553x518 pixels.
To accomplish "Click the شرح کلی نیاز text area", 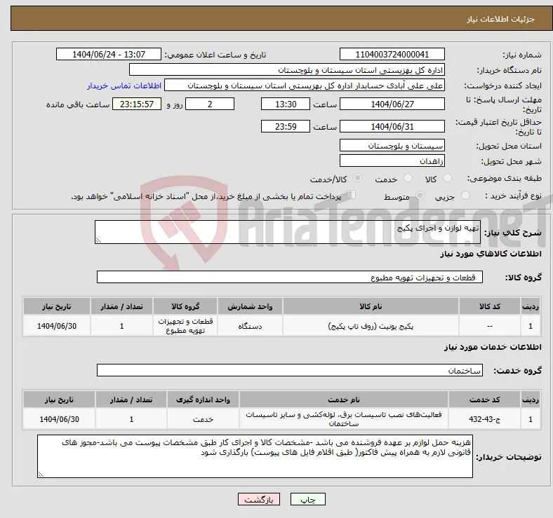I will click(288, 232).
